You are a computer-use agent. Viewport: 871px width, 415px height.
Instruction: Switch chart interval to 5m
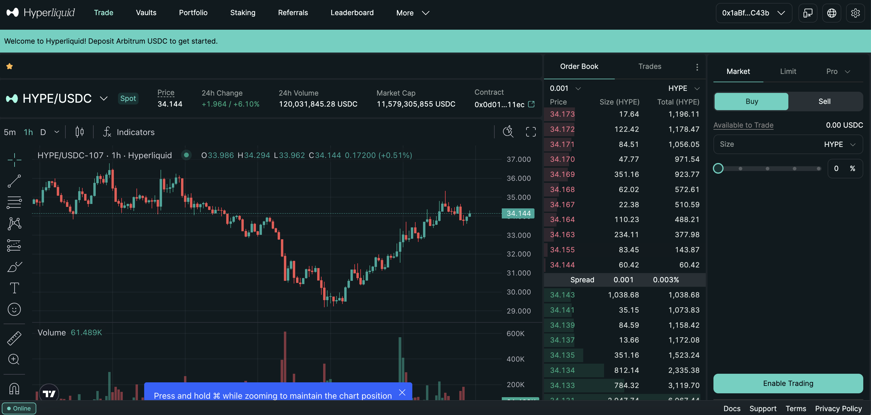tap(10, 132)
